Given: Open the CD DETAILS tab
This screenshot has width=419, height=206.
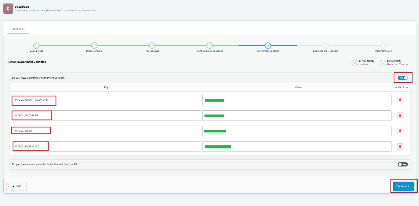Looking at the screenshot, I should coord(18,29).
